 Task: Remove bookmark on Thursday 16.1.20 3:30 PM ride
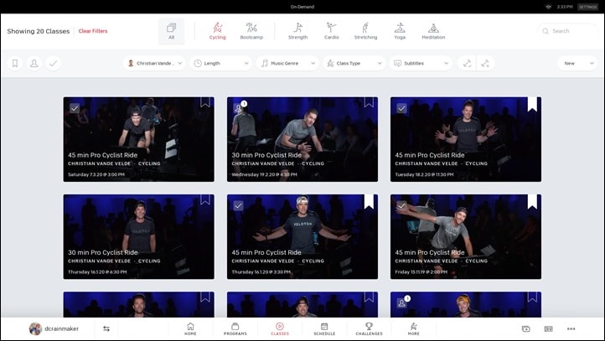[x=369, y=201]
